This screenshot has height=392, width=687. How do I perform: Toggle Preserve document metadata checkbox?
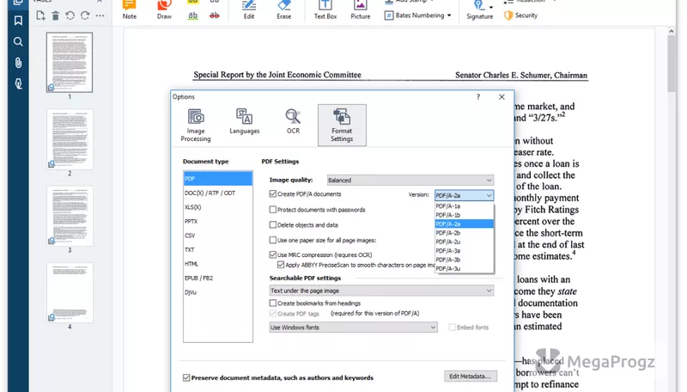(186, 377)
